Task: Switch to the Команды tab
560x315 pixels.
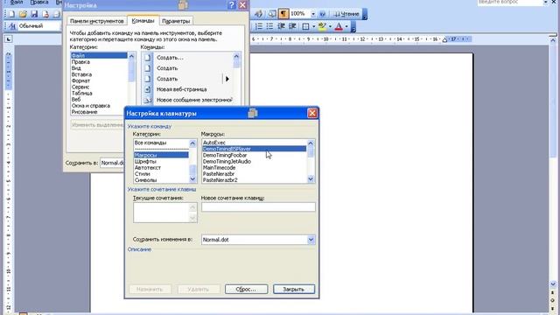Action: tap(143, 21)
